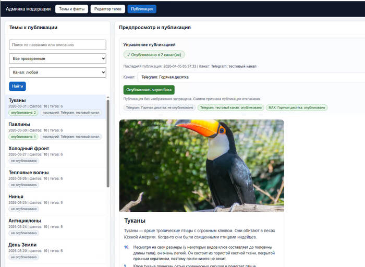Expand the Канал: любой dropdown

[57, 72]
